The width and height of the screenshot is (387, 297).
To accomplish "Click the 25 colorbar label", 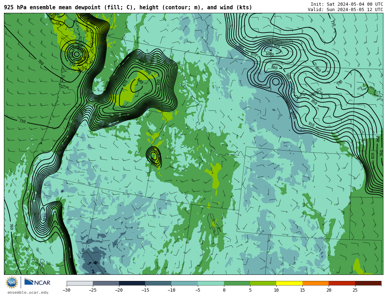I will tap(355, 290).
